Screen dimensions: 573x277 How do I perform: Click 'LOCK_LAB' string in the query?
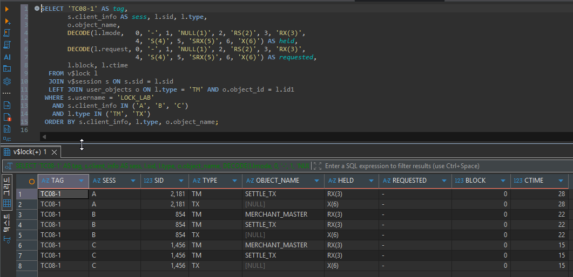(136, 98)
